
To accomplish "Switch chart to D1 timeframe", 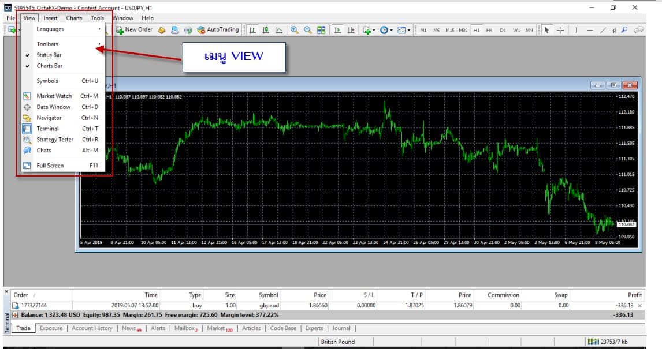I will (503, 30).
